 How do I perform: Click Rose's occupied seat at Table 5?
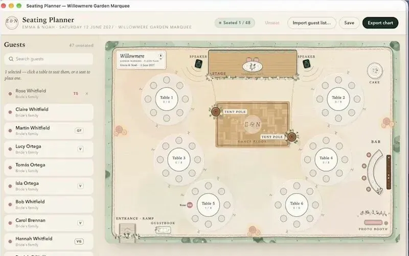click(190, 205)
